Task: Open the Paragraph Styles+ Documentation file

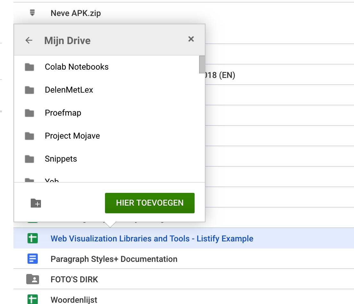Action: click(114, 259)
